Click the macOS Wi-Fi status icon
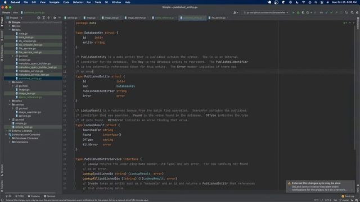 [304, 2]
